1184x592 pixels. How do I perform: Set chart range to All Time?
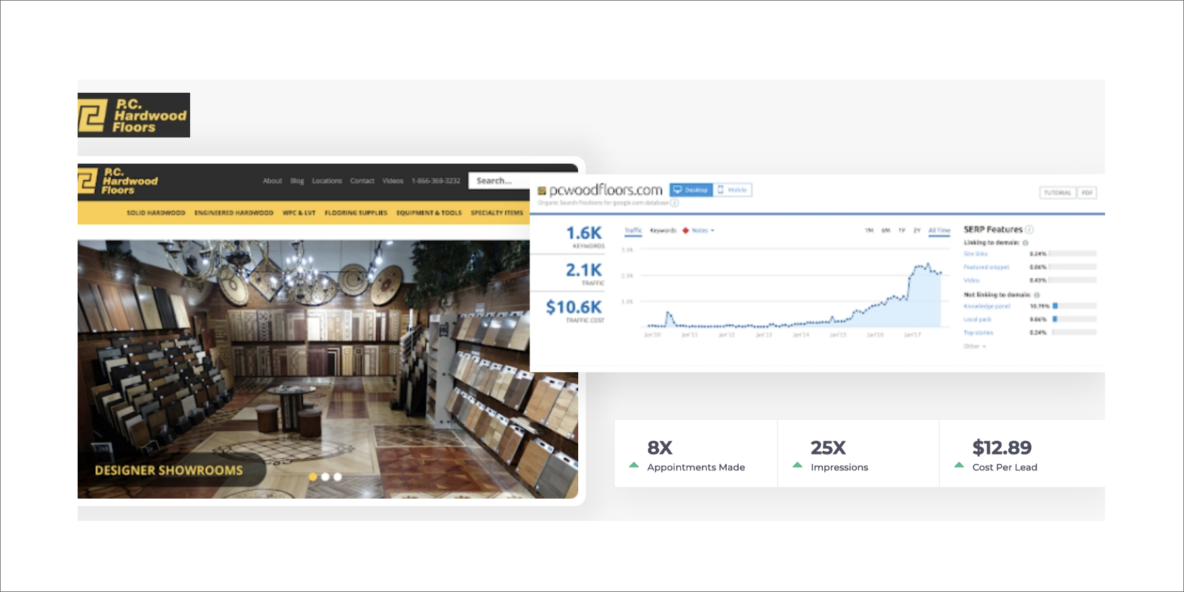939,230
